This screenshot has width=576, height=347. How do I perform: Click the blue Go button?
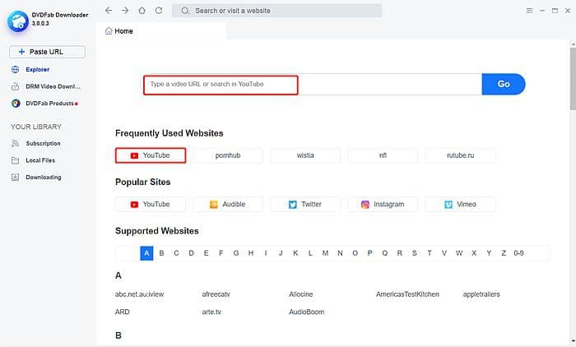tap(504, 84)
